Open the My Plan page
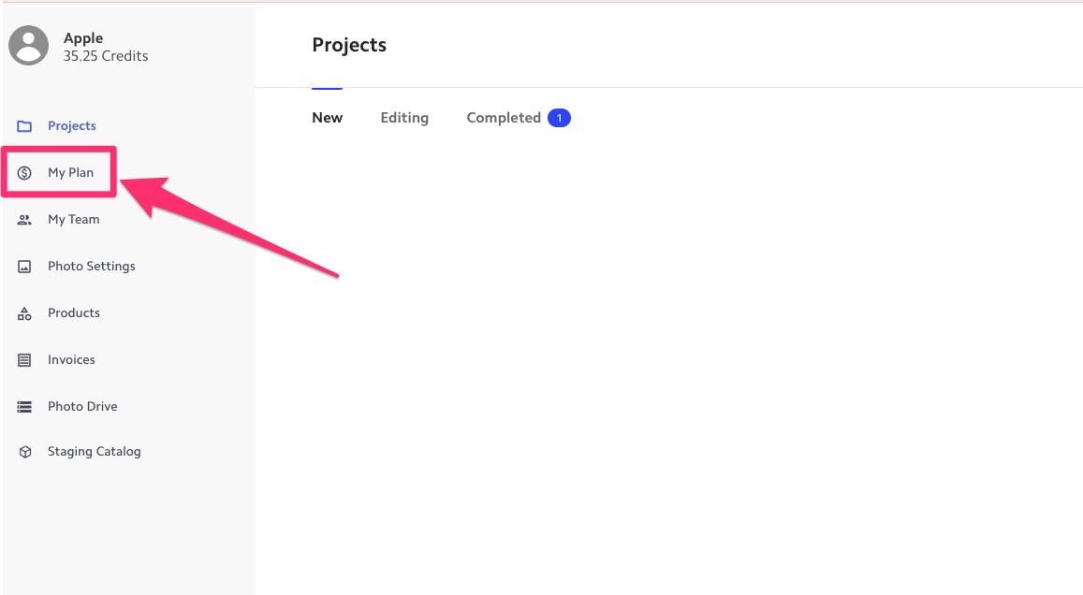The height and width of the screenshot is (595, 1083). [x=70, y=172]
